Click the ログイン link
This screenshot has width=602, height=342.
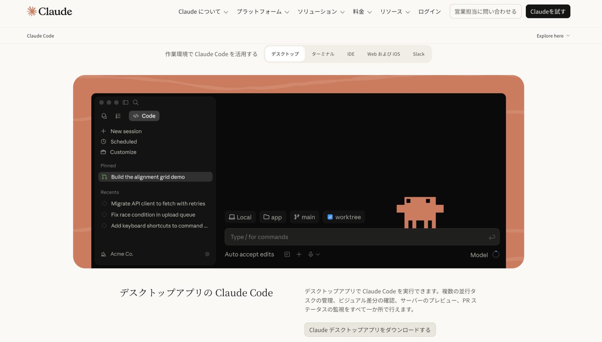tap(429, 12)
